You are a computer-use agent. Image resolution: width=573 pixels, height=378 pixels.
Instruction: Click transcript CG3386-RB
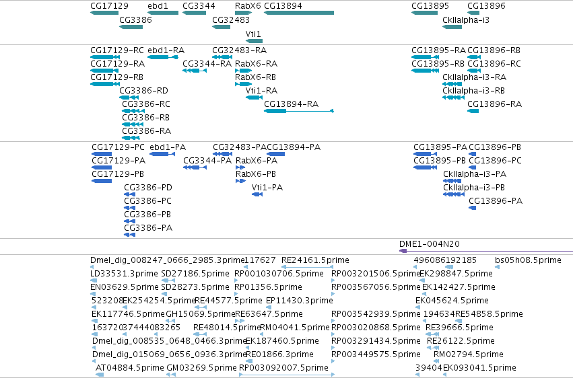133,124
